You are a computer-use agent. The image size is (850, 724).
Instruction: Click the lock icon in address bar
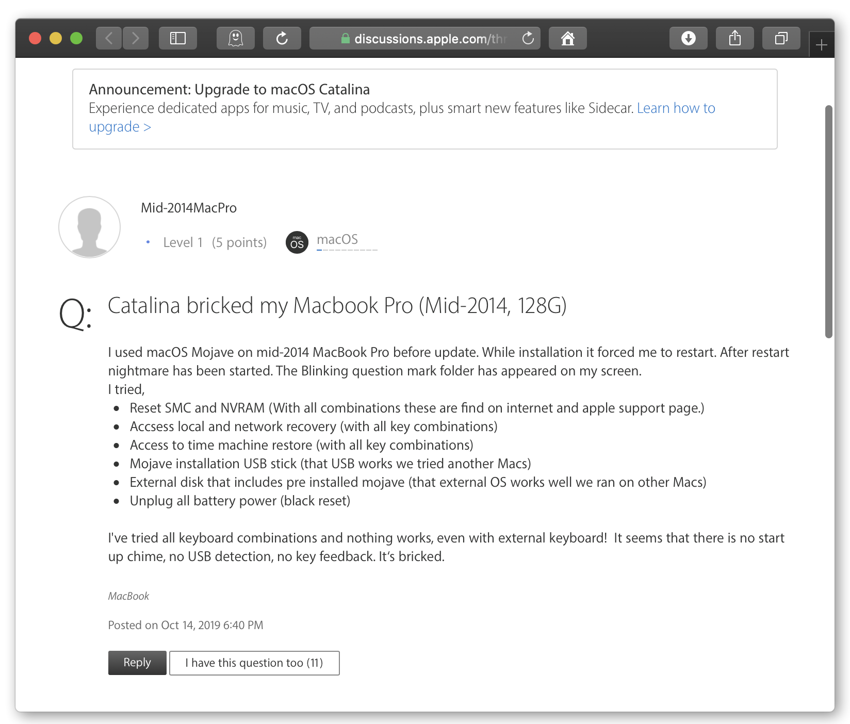(346, 39)
